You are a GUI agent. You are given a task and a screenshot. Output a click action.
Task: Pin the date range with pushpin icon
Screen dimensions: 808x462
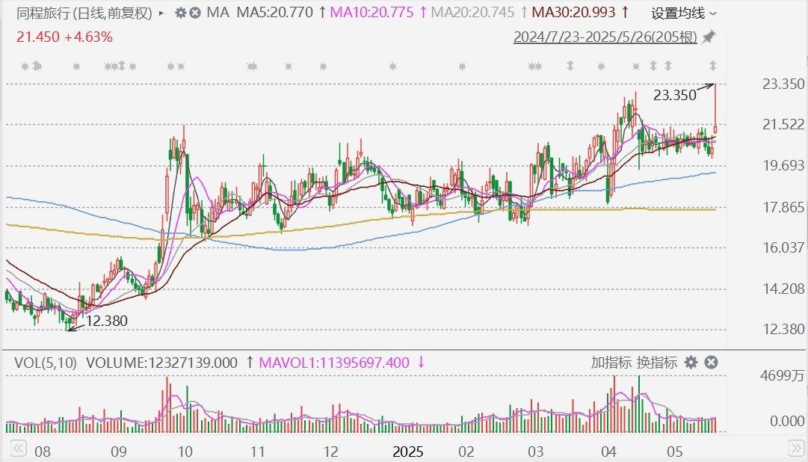(709, 37)
